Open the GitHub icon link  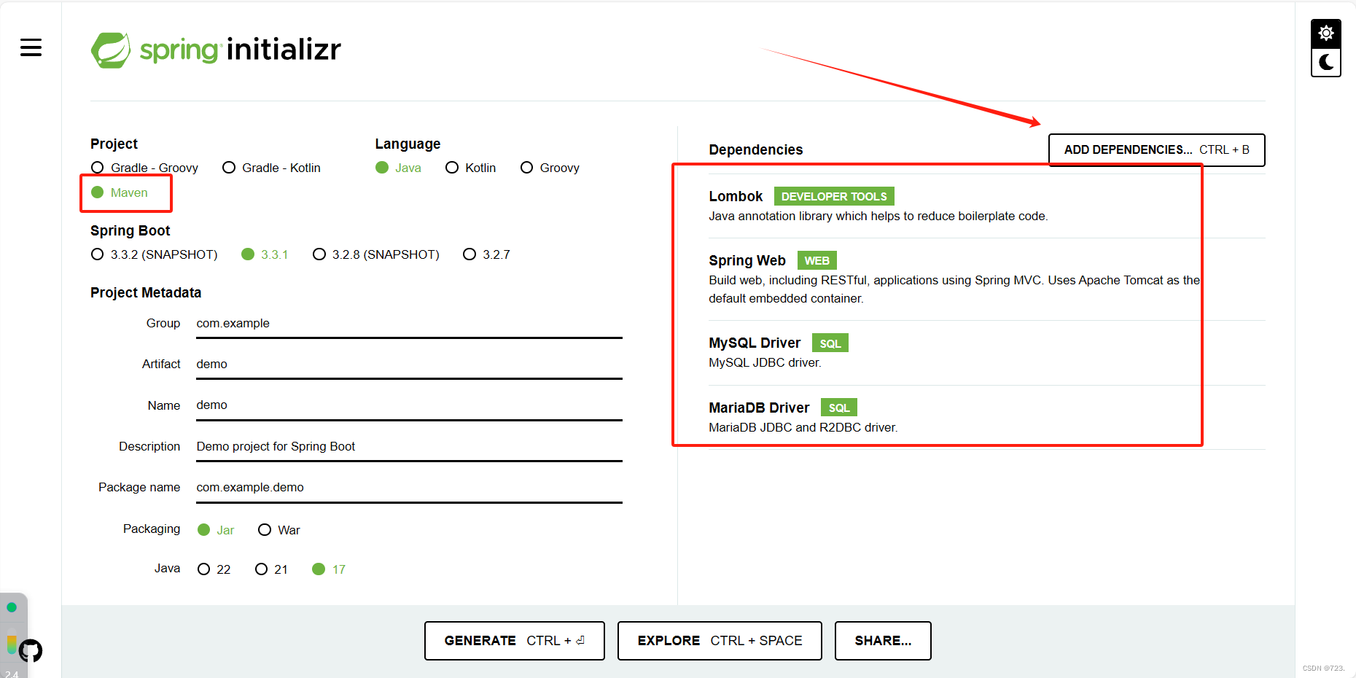click(x=31, y=650)
